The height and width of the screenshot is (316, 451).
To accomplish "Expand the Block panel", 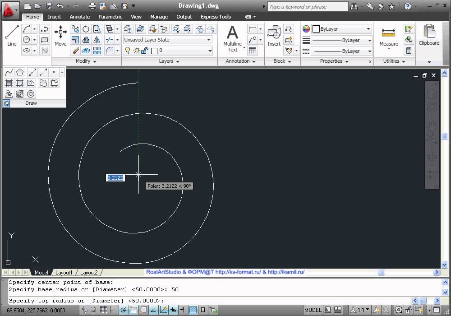I will click(282, 61).
